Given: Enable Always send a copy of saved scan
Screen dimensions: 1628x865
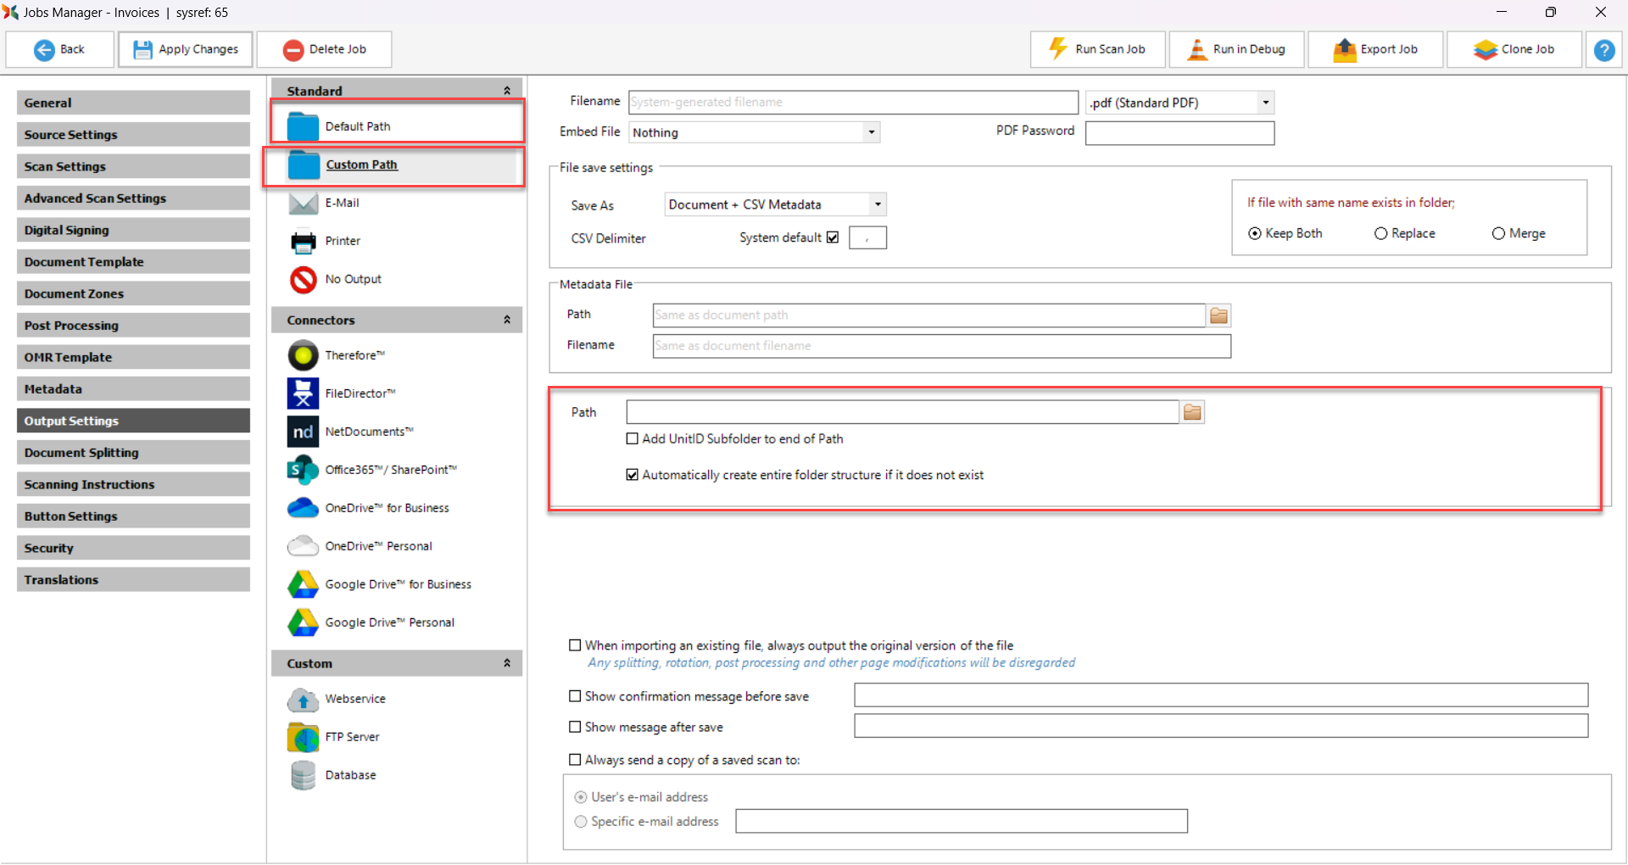Looking at the screenshot, I should coord(575,760).
